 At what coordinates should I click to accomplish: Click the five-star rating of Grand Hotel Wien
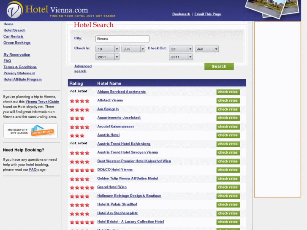point(82,187)
